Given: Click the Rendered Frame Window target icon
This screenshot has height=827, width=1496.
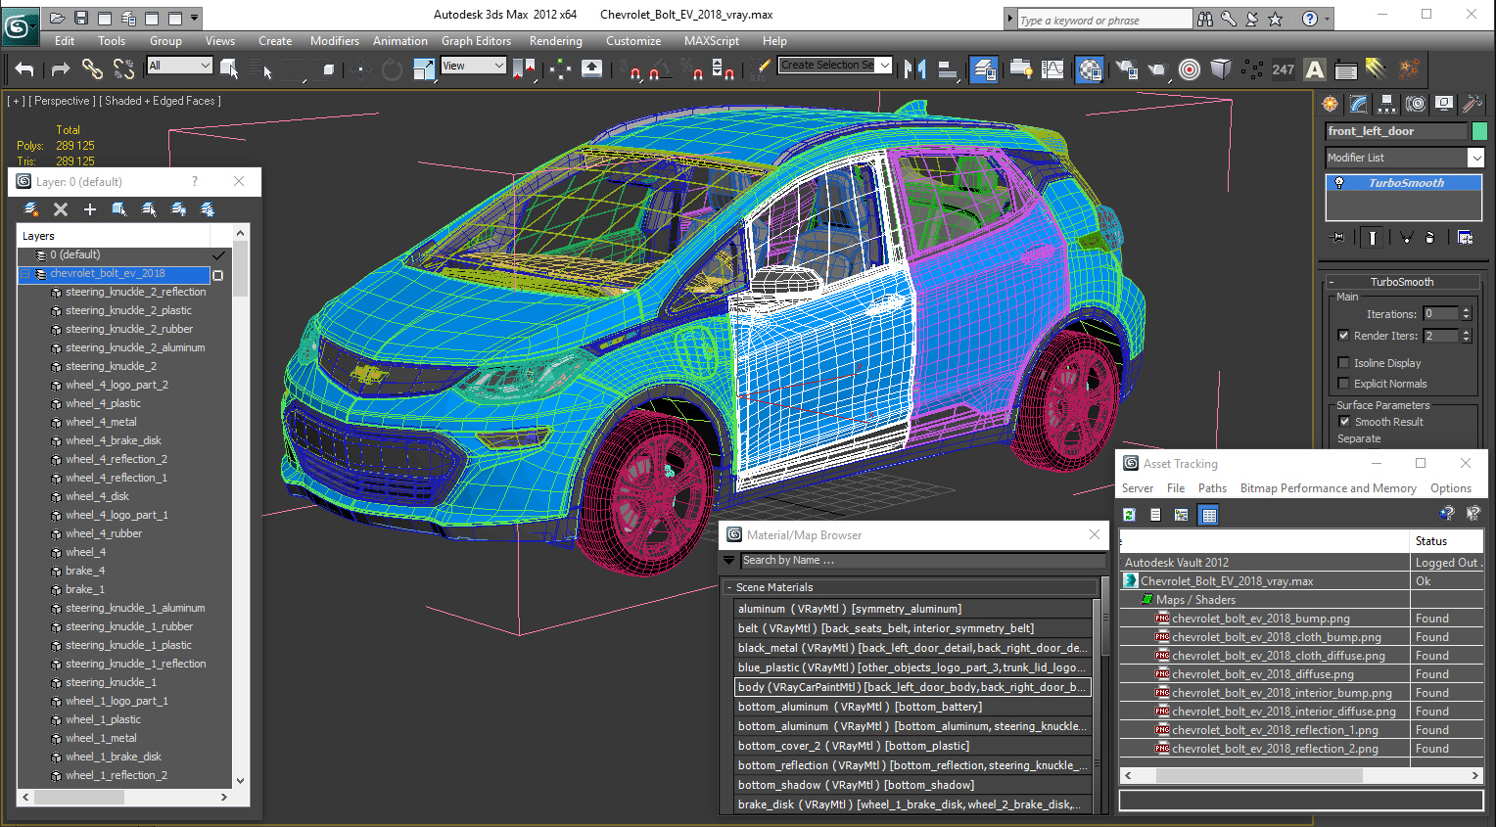Looking at the screenshot, I should 1190,69.
